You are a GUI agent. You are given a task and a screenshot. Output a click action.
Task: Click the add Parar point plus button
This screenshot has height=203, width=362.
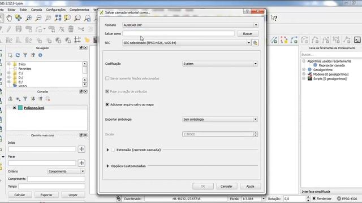(x=81, y=163)
